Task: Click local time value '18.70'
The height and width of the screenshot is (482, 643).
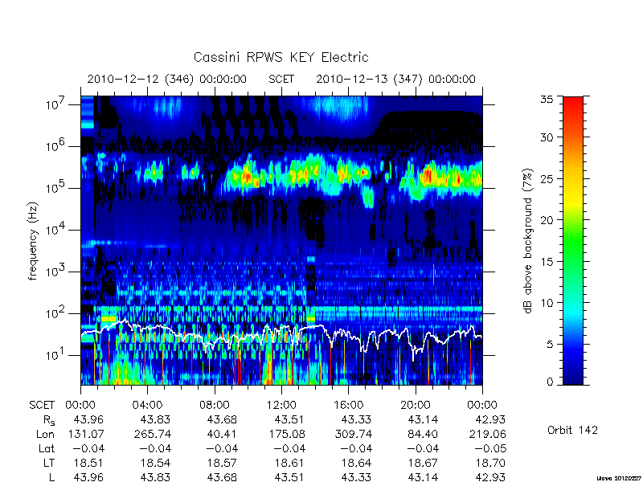Action: [490, 463]
